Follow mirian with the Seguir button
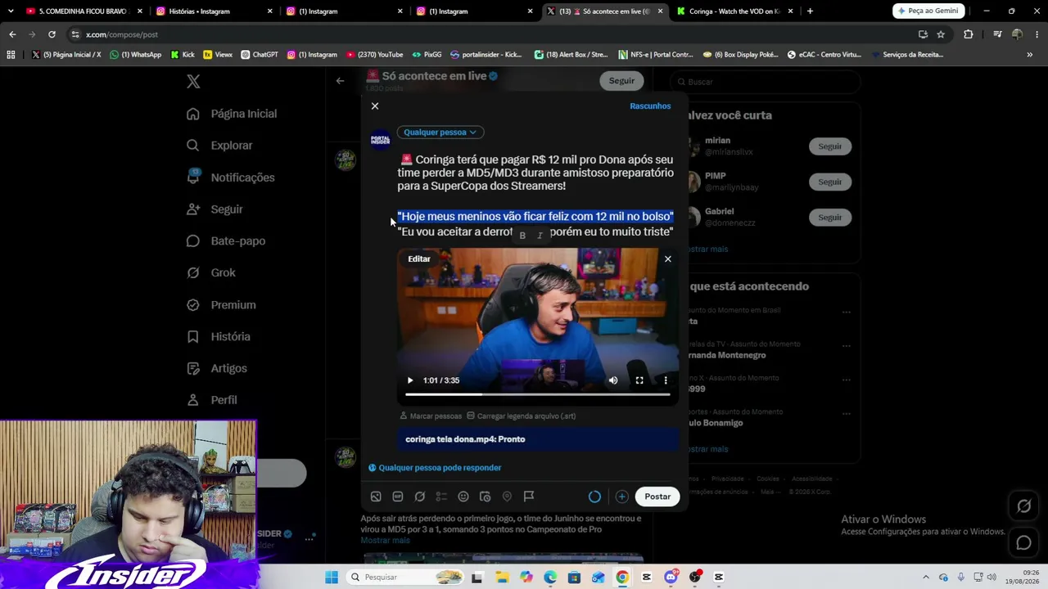Image resolution: width=1048 pixels, height=589 pixels. click(829, 146)
